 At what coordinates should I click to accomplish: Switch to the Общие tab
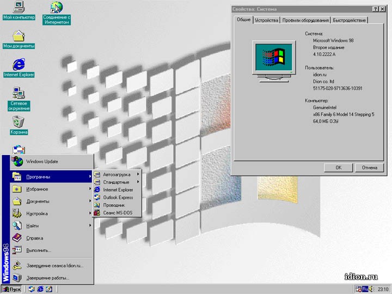(x=244, y=20)
